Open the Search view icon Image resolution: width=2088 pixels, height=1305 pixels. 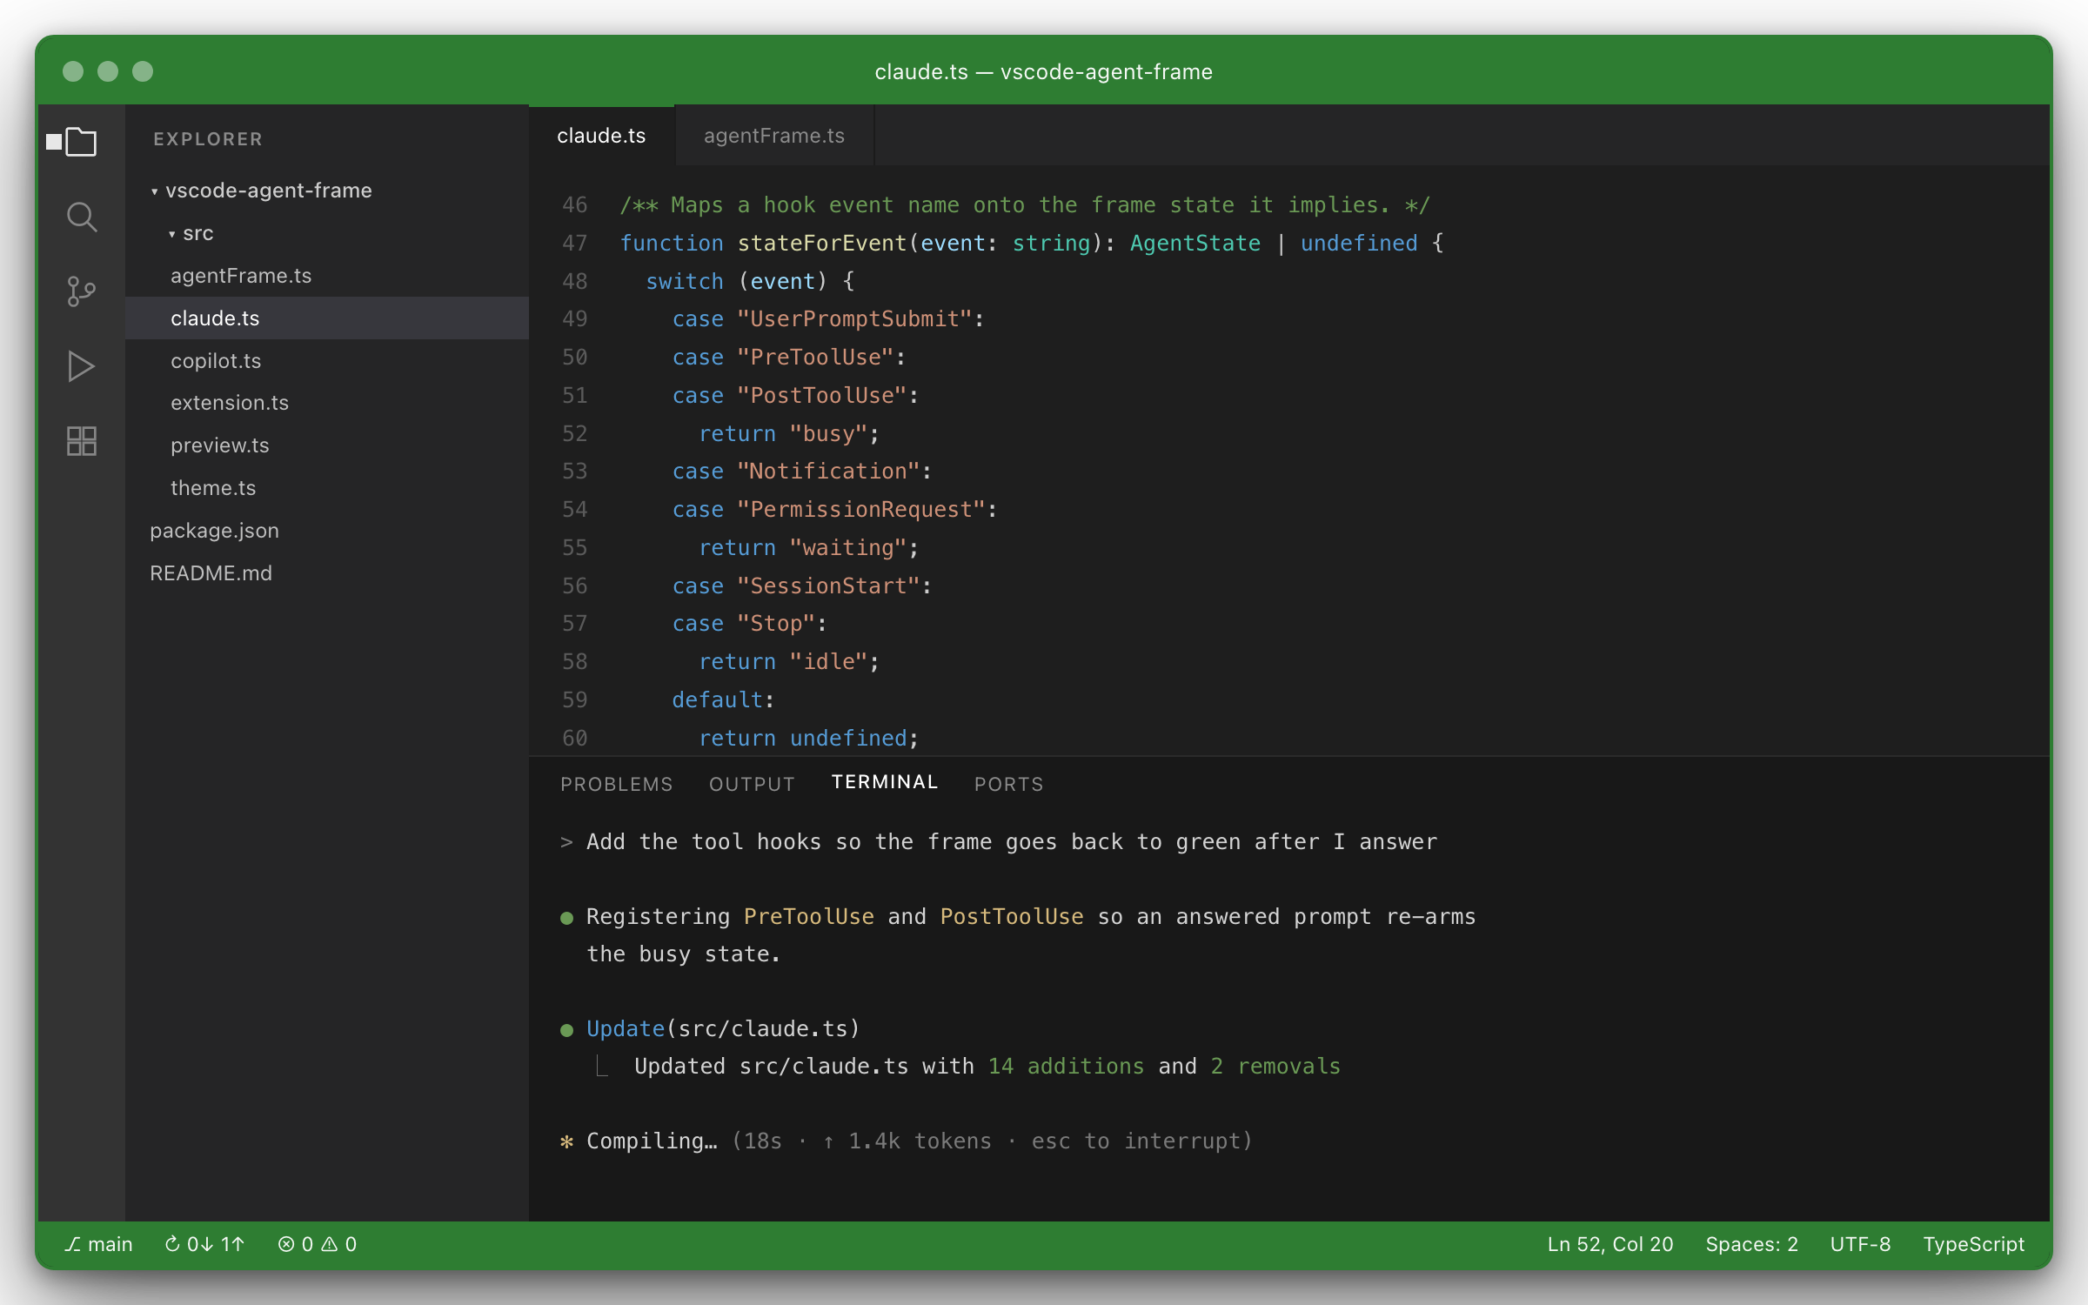click(81, 217)
